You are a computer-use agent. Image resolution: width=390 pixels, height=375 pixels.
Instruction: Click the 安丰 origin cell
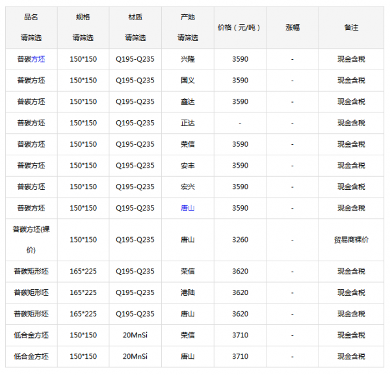pyautogui.click(x=188, y=165)
